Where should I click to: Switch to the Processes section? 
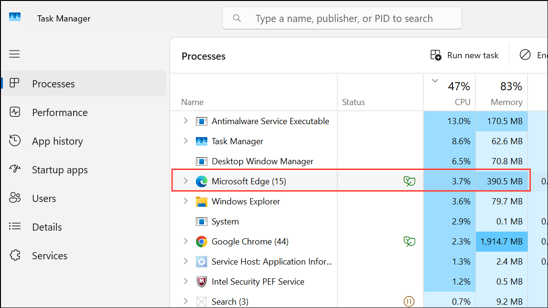pos(53,83)
